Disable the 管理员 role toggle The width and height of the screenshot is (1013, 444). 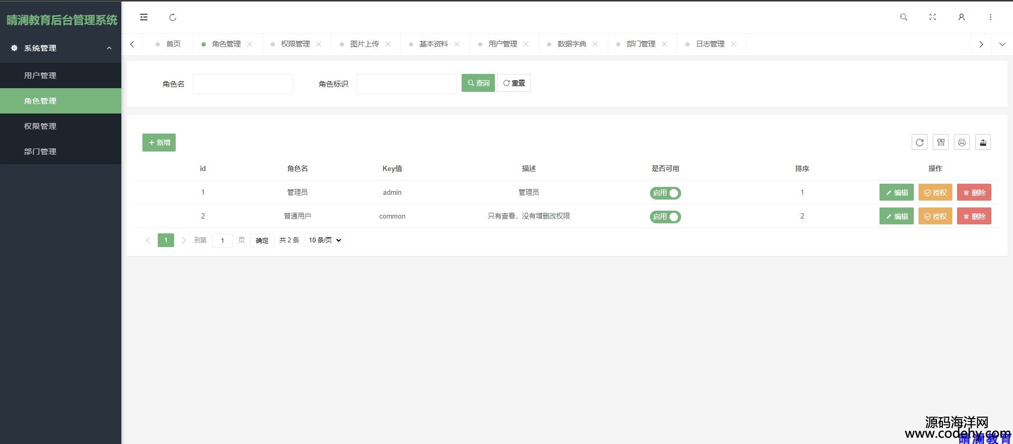[665, 193]
